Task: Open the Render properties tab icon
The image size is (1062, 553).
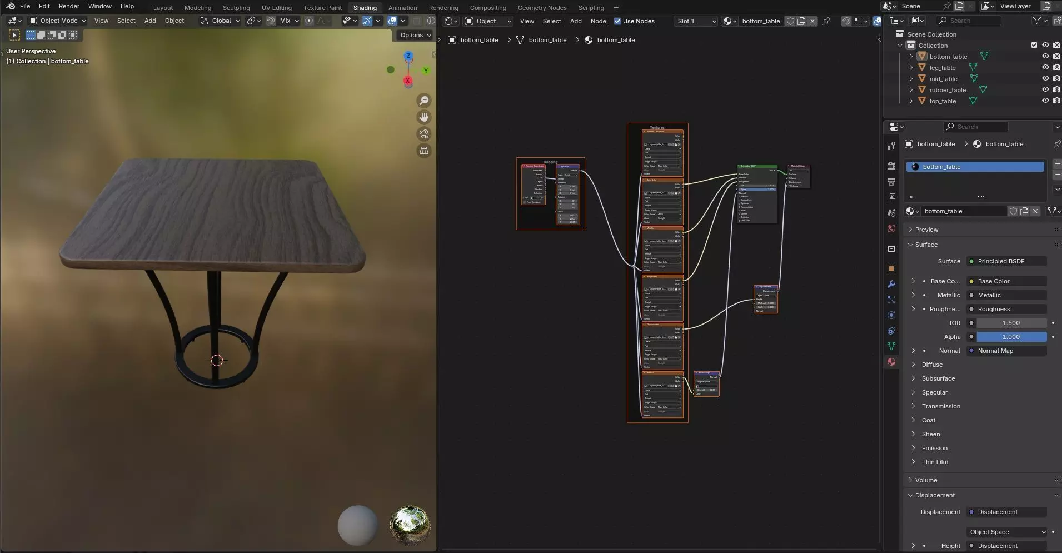Action: click(891, 166)
